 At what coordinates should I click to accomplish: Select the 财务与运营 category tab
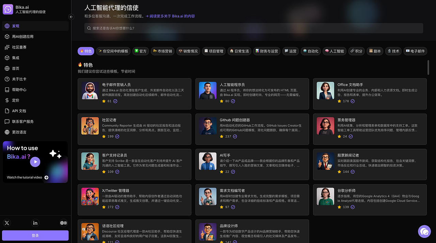pos(267,51)
